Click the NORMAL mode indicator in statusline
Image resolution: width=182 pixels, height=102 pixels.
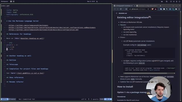pyautogui.click(x=5, y=99)
